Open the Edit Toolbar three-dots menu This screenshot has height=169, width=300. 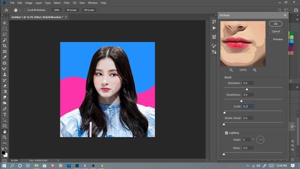pyautogui.click(x=5, y=143)
